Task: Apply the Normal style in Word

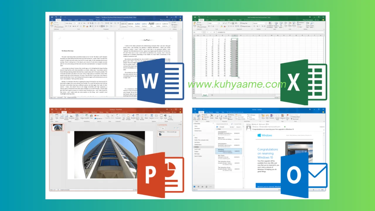Action: (x=124, y=25)
